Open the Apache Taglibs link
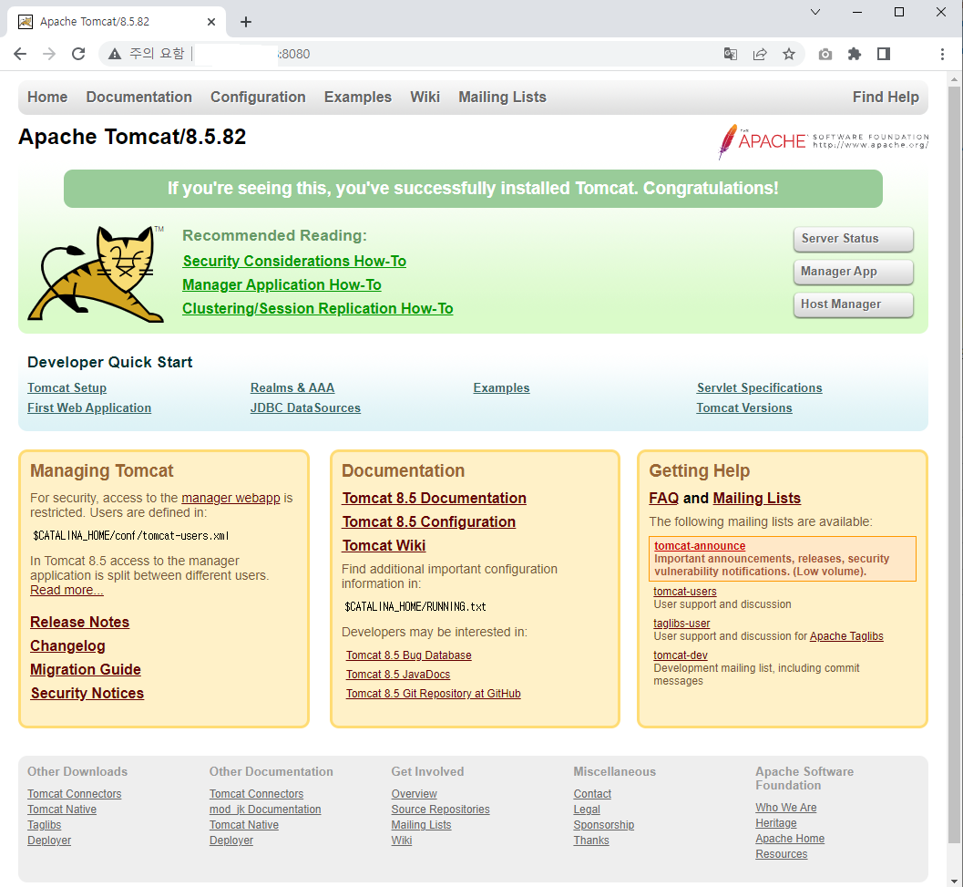Screen dimensions: 963x887 (x=846, y=636)
